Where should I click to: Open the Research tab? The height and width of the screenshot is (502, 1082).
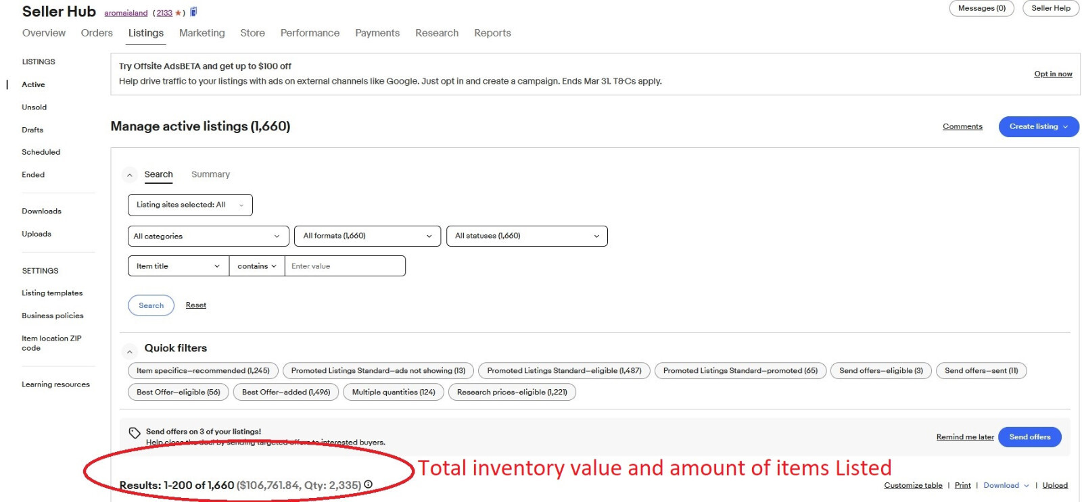pyautogui.click(x=437, y=33)
